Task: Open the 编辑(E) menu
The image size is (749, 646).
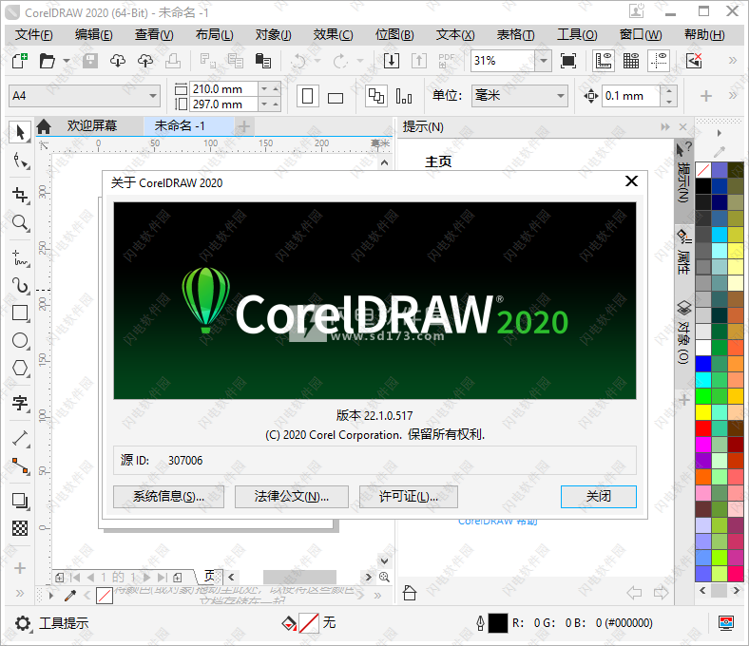Action: pyautogui.click(x=93, y=35)
